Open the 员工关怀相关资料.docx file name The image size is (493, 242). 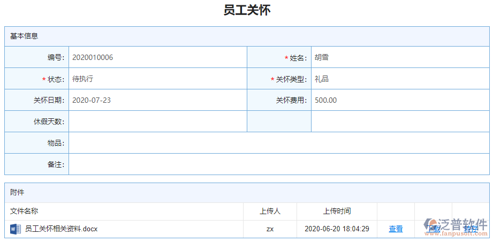click(x=61, y=229)
